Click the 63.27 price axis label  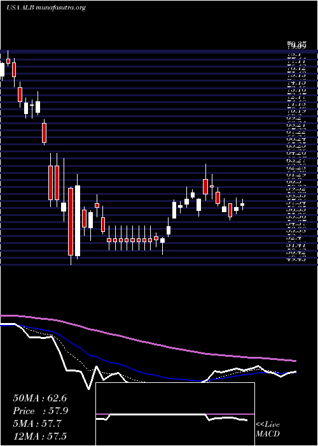click(x=296, y=160)
